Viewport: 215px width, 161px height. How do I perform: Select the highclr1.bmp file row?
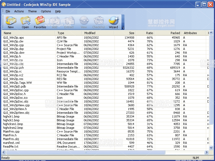[105, 116]
